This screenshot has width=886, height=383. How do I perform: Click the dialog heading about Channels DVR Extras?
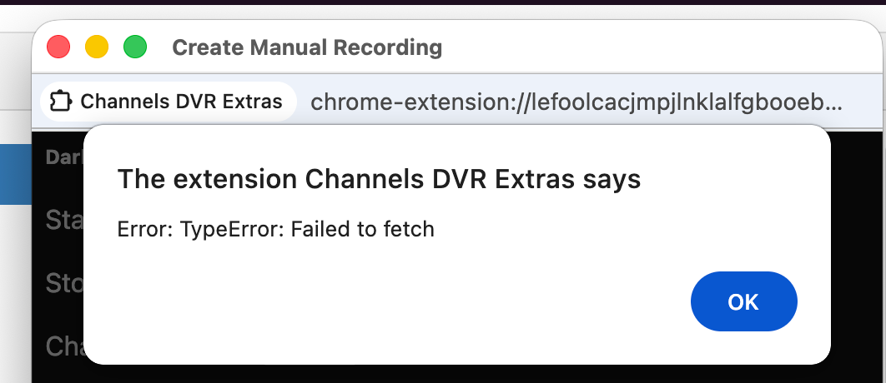[379, 179]
